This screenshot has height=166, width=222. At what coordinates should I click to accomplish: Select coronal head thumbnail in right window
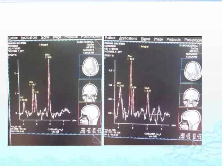click(190, 95)
